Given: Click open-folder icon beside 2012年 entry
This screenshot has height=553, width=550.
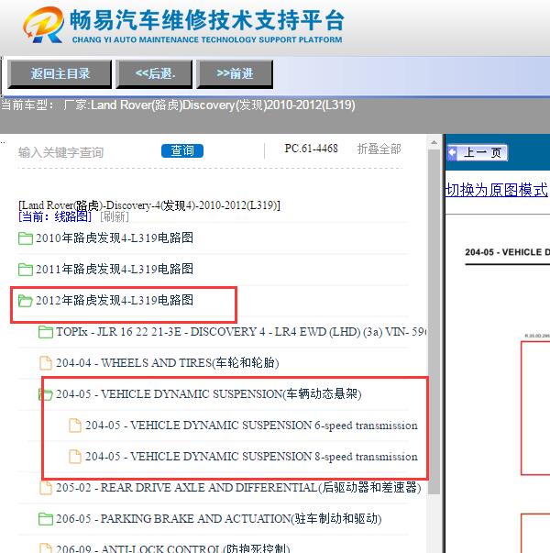Looking at the screenshot, I should coord(26,301).
